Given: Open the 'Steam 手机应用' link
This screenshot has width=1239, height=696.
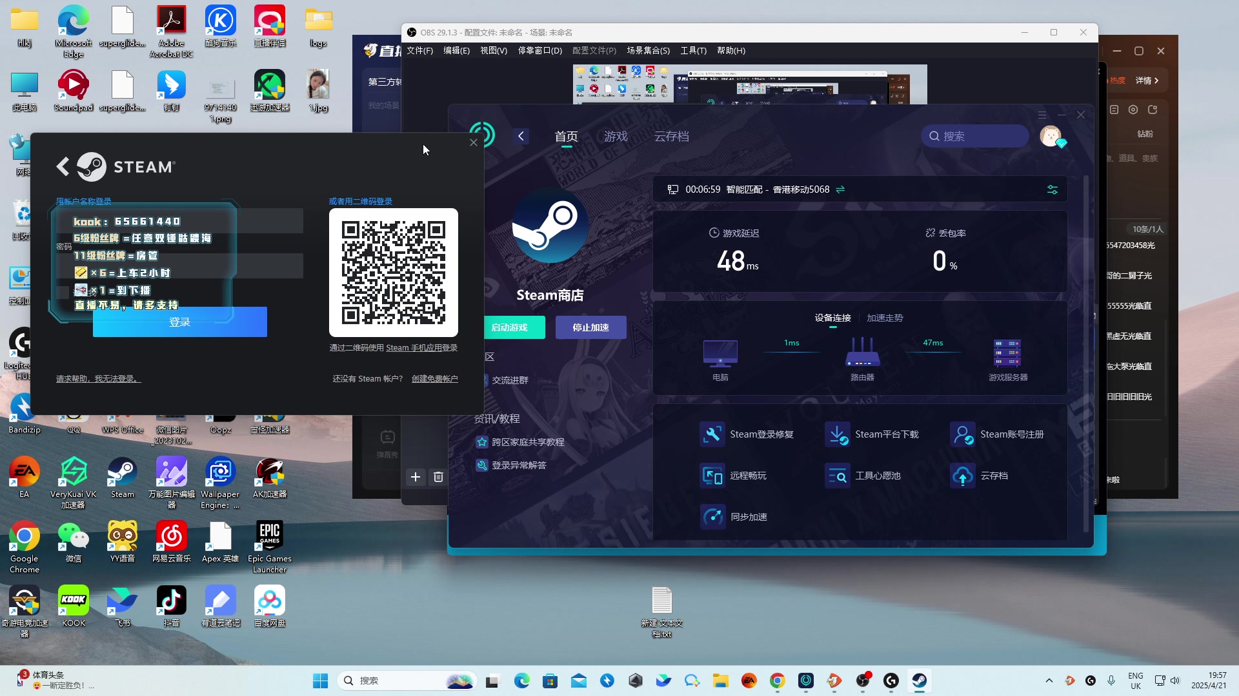Looking at the screenshot, I should pos(414,348).
